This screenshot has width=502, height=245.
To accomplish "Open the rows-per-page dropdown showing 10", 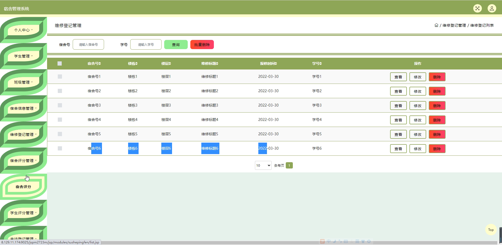I will coord(263,165).
